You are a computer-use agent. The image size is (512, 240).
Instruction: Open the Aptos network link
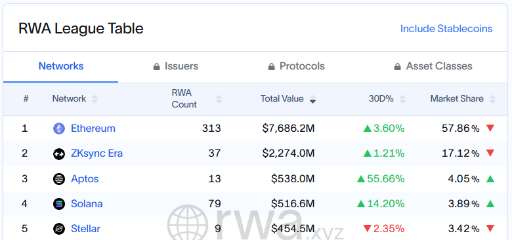85,179
